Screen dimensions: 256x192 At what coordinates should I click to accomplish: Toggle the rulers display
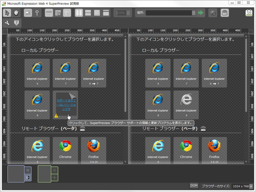click(x=48, y=12)
